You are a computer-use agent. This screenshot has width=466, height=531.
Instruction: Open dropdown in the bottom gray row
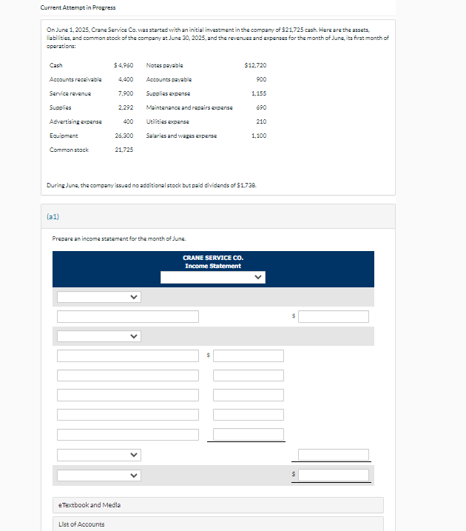click(x=99, y=475)
